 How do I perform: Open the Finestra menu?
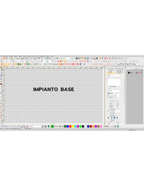(48, 56)
